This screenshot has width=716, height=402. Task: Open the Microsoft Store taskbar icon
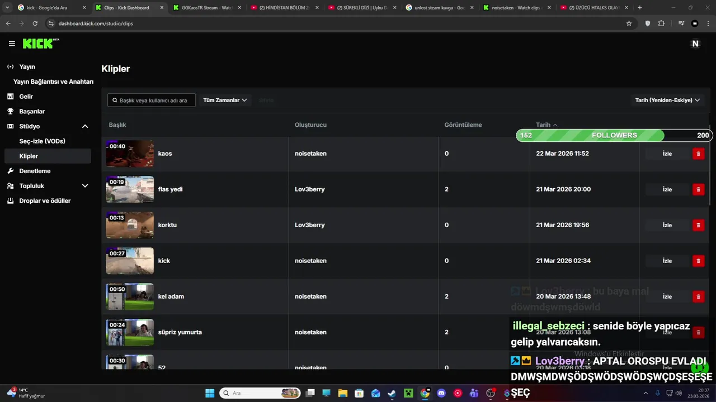coord(359,393)
